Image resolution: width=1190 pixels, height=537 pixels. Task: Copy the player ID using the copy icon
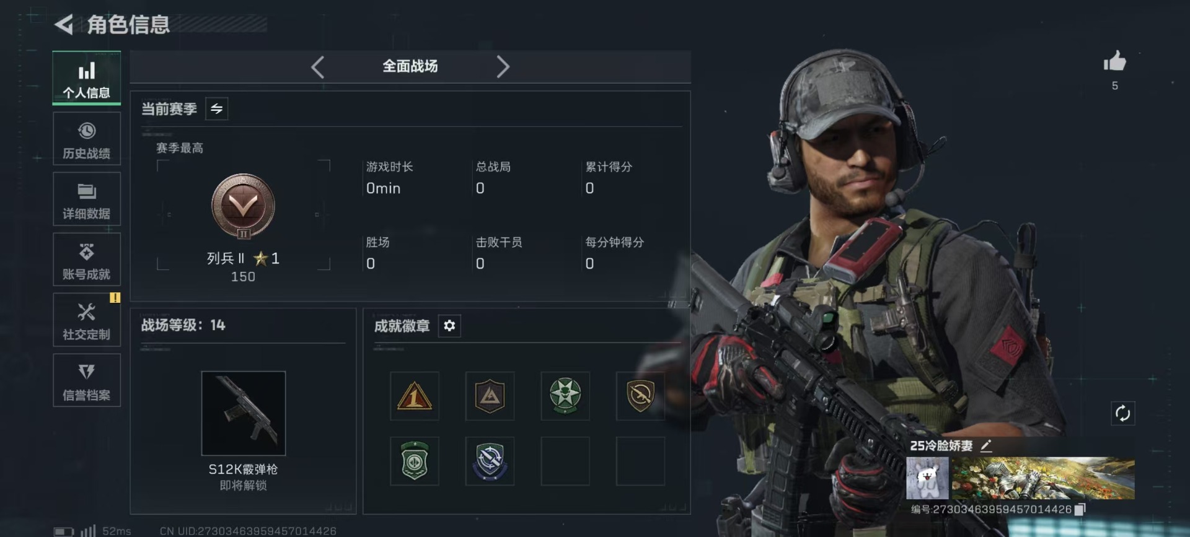(x=1080, y=509)
